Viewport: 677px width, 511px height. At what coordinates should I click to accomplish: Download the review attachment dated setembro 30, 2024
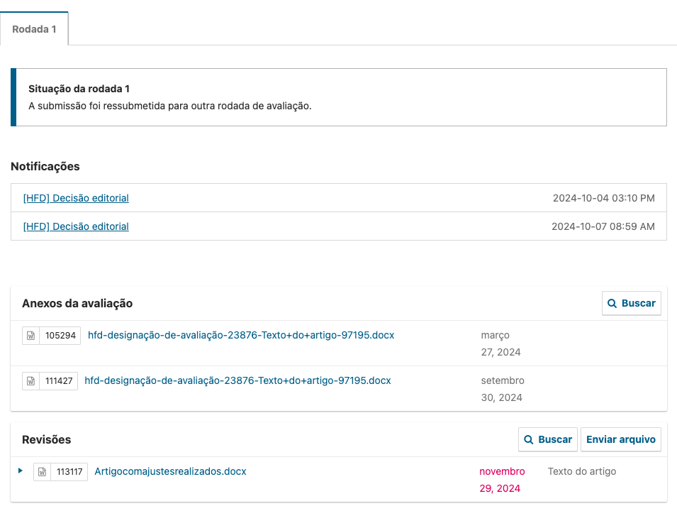tap(237, 380)
